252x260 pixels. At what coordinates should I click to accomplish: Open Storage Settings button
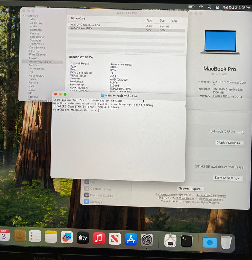click(x=228, y=178)
